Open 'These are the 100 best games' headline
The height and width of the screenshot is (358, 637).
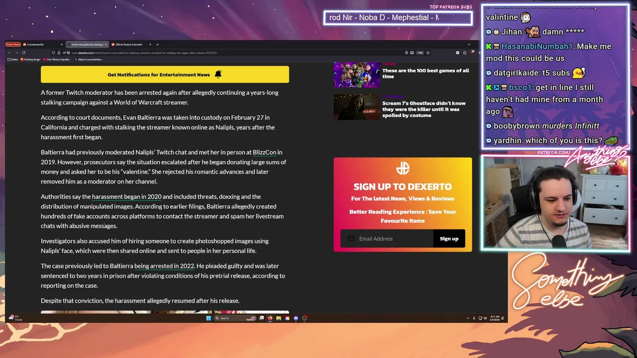425,74
